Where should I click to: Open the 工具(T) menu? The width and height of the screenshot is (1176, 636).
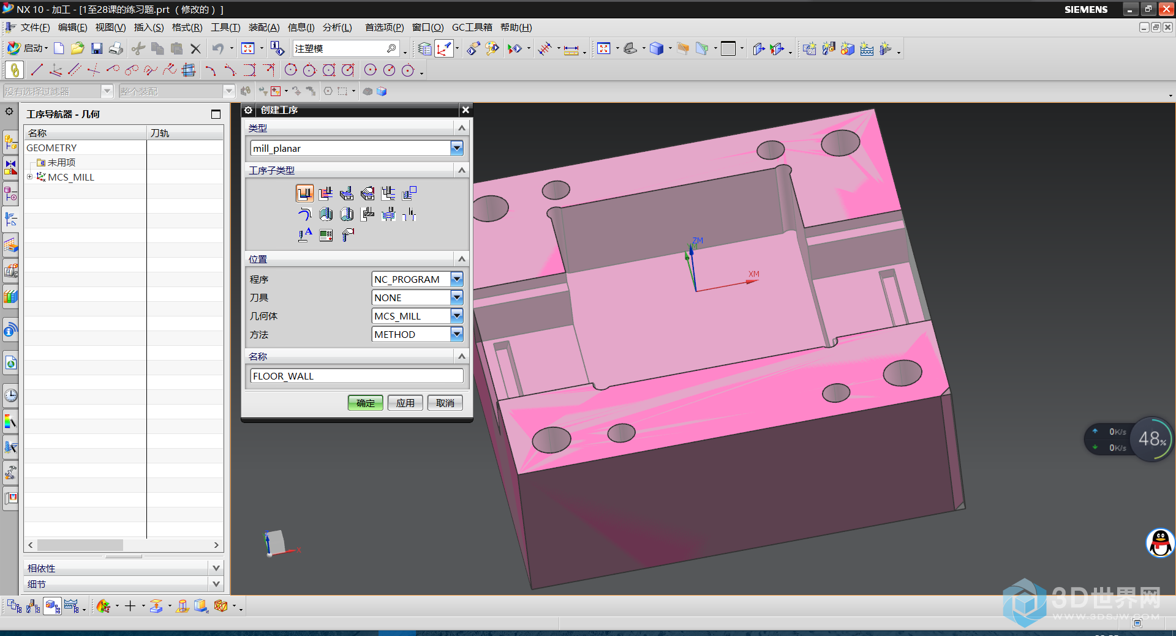225,28
